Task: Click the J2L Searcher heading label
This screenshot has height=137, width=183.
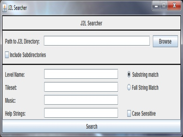Action: pyautogui.click(x=91, y=23)
